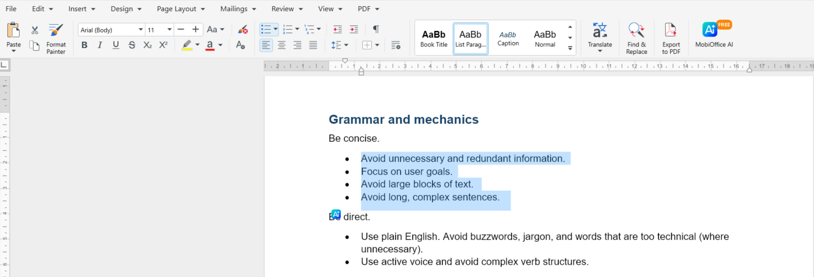The width and height of the screenshot is (814, 277).
Task: Expand the font size 11 dropdown
Action: pos(169,30)
